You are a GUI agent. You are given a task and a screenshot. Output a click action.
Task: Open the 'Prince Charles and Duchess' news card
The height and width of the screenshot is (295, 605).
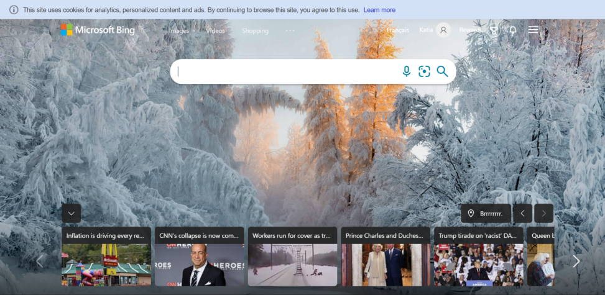386,256
